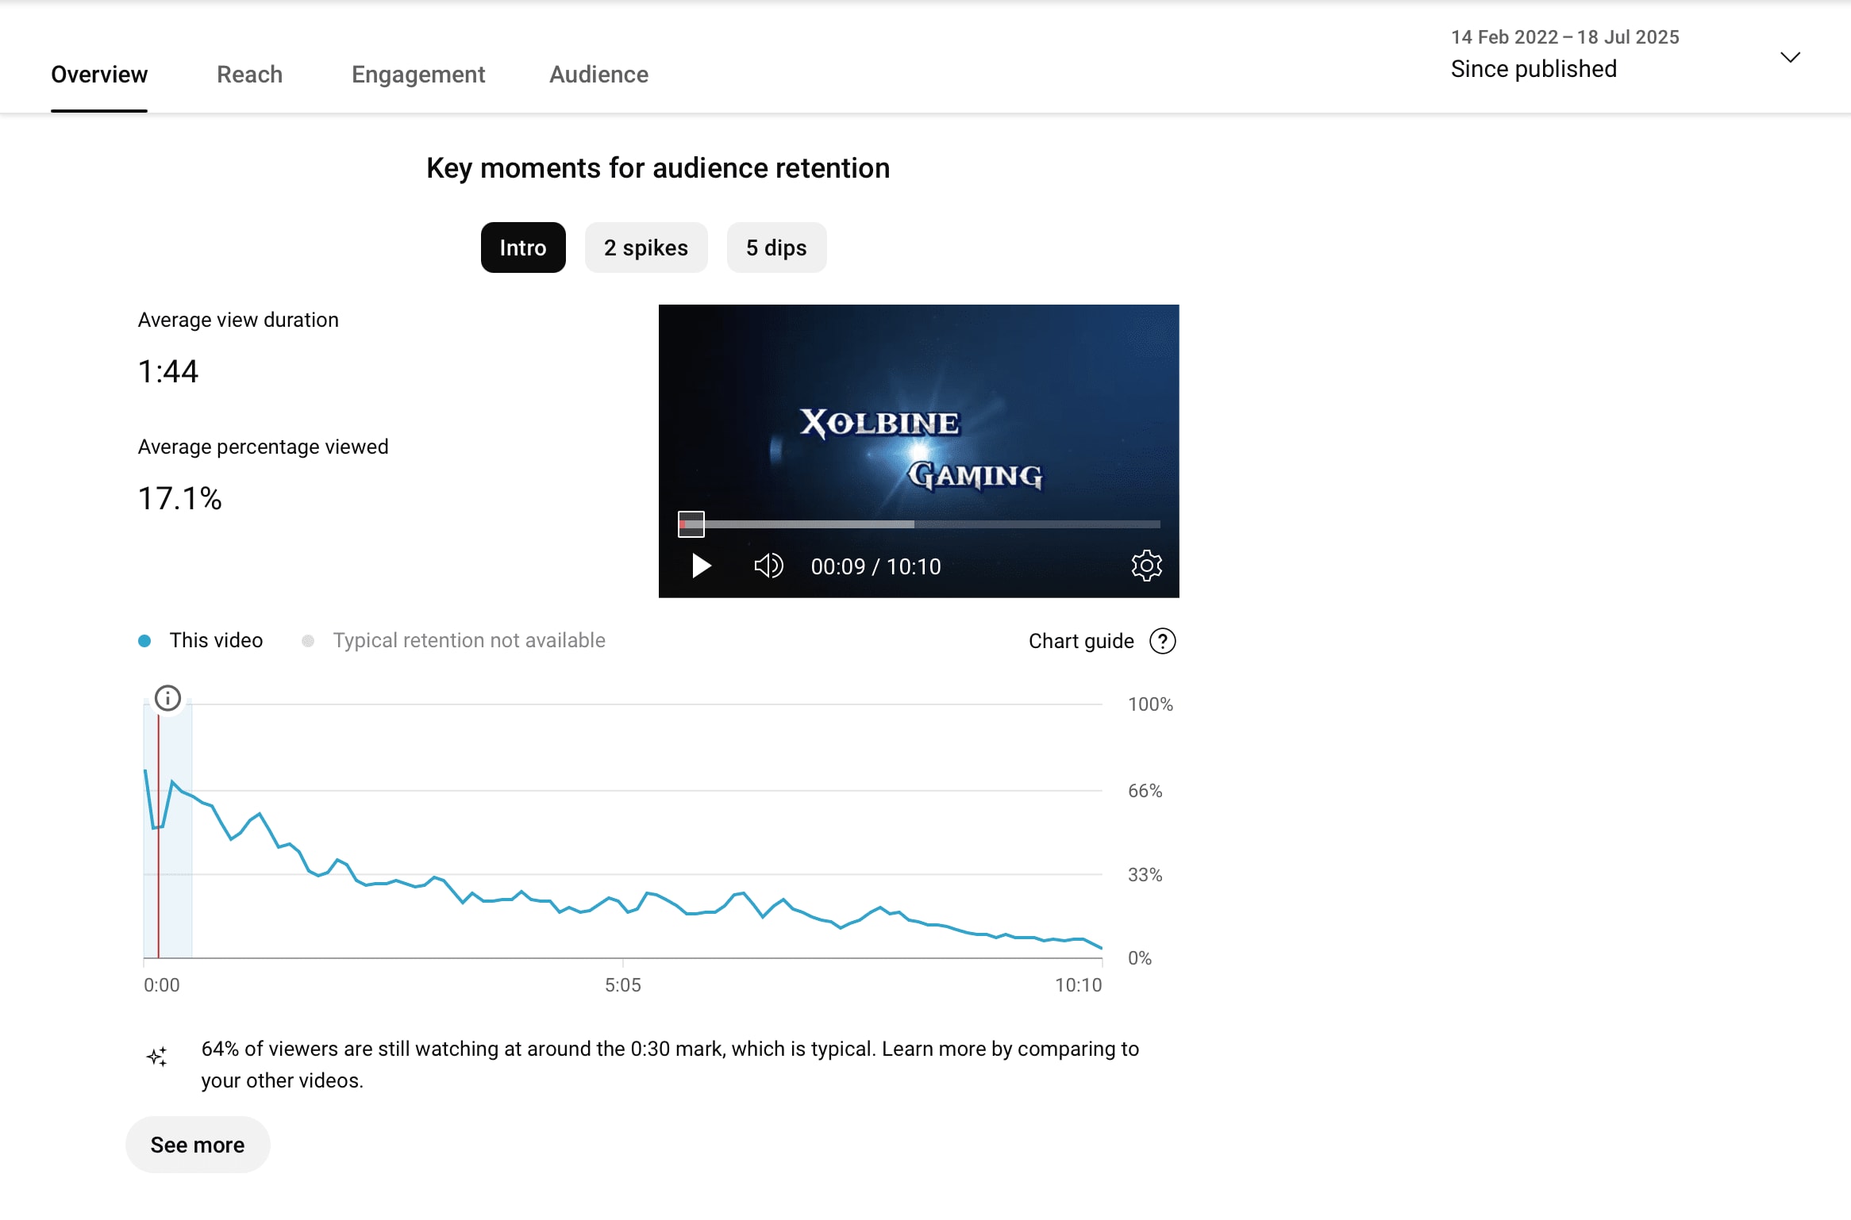Switch to the Engagement tab
The image size is (1851, 1220).
coord(418,75)
